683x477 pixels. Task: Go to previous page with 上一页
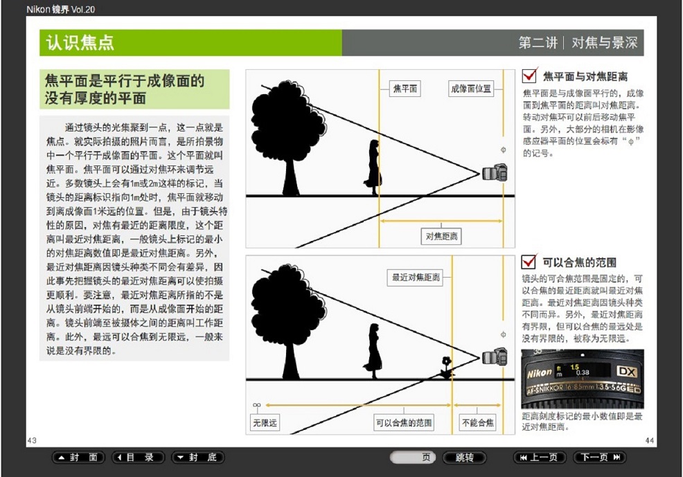pyautogui.click(x=538, y=458)
